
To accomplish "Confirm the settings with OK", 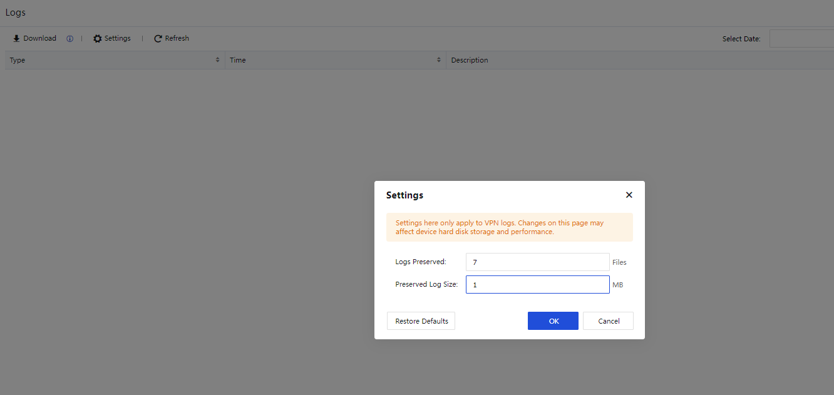I will pyautogui.click(x=553, y=321).
